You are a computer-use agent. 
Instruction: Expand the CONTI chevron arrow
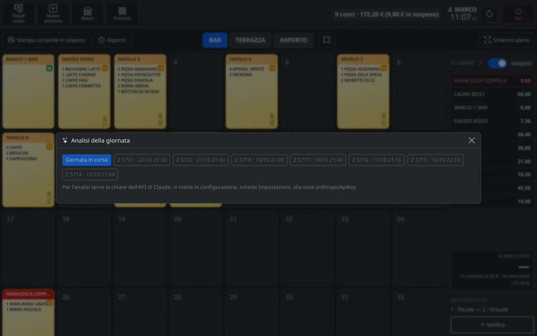480,63
